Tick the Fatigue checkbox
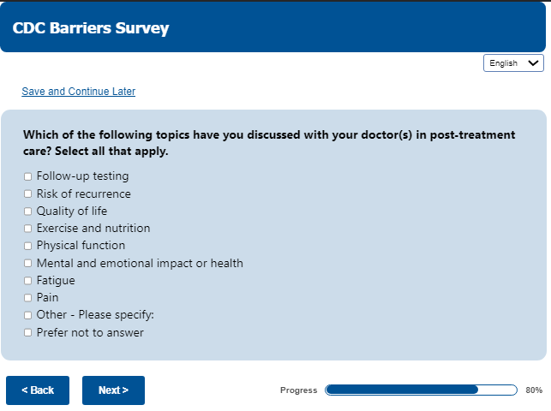The image size is (551, 411). coord(27,281)
